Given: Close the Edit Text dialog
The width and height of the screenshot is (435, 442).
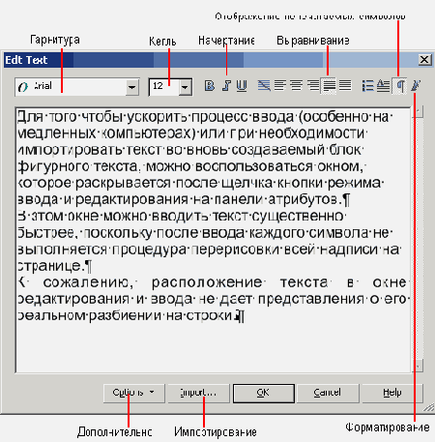Looking at the screenshot, I should [x=424, y=60].
